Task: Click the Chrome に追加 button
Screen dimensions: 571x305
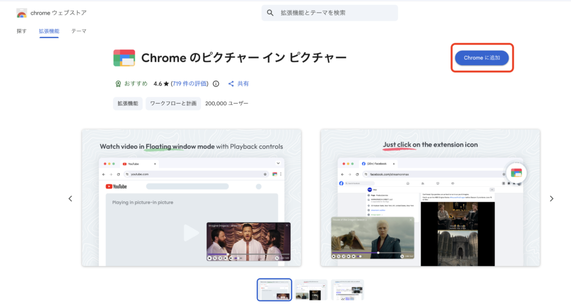Action: [x=482, y=58]
